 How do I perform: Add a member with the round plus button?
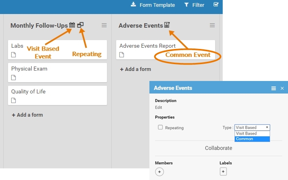(x=159, y=172)
